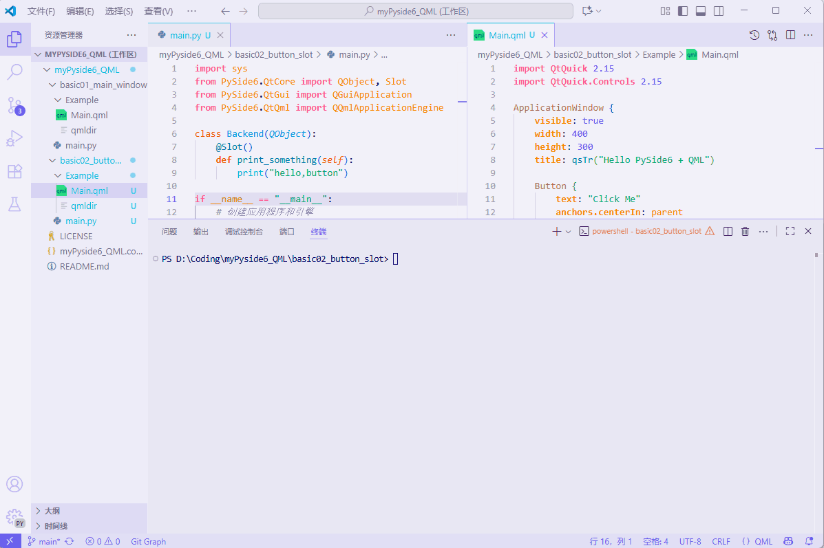Click the command center search box

[x=416, y=11]
